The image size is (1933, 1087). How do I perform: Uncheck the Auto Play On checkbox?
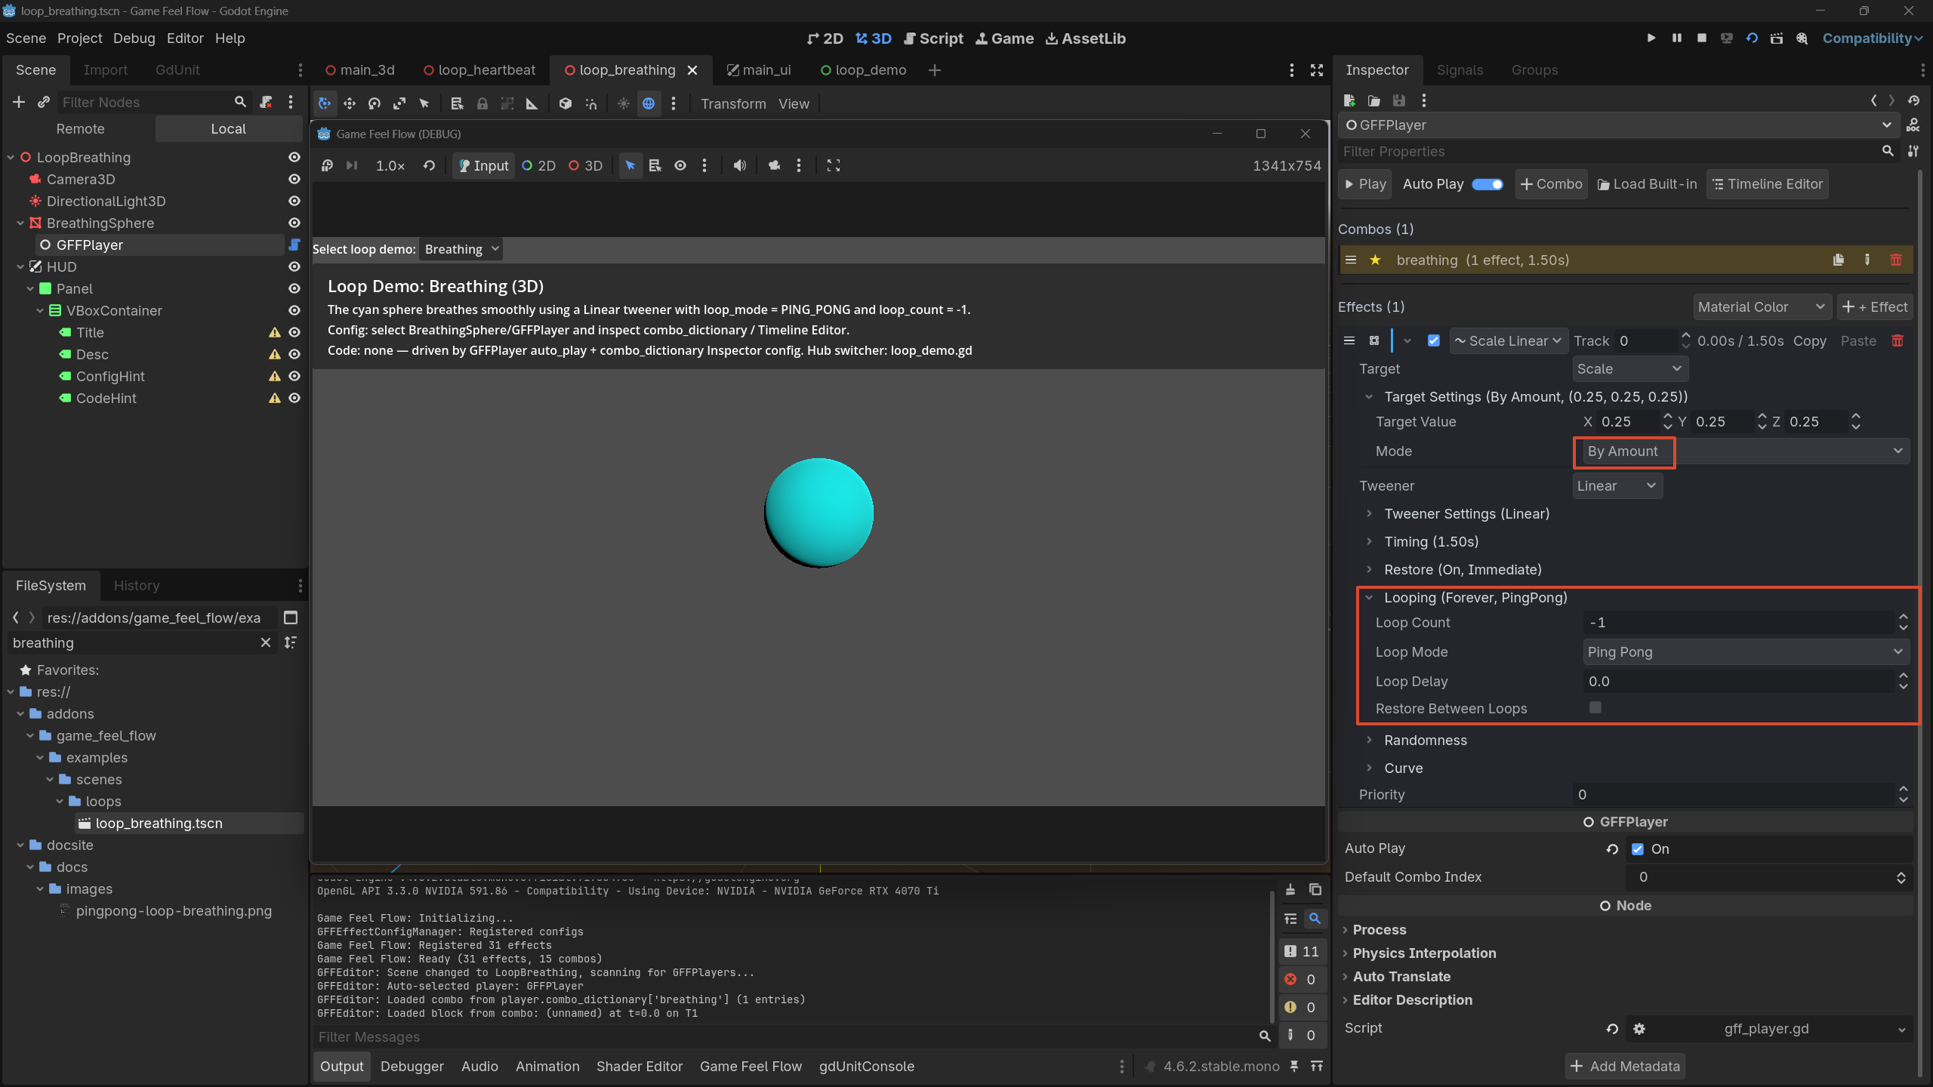pyautogui.click(x=1638, y=848)
